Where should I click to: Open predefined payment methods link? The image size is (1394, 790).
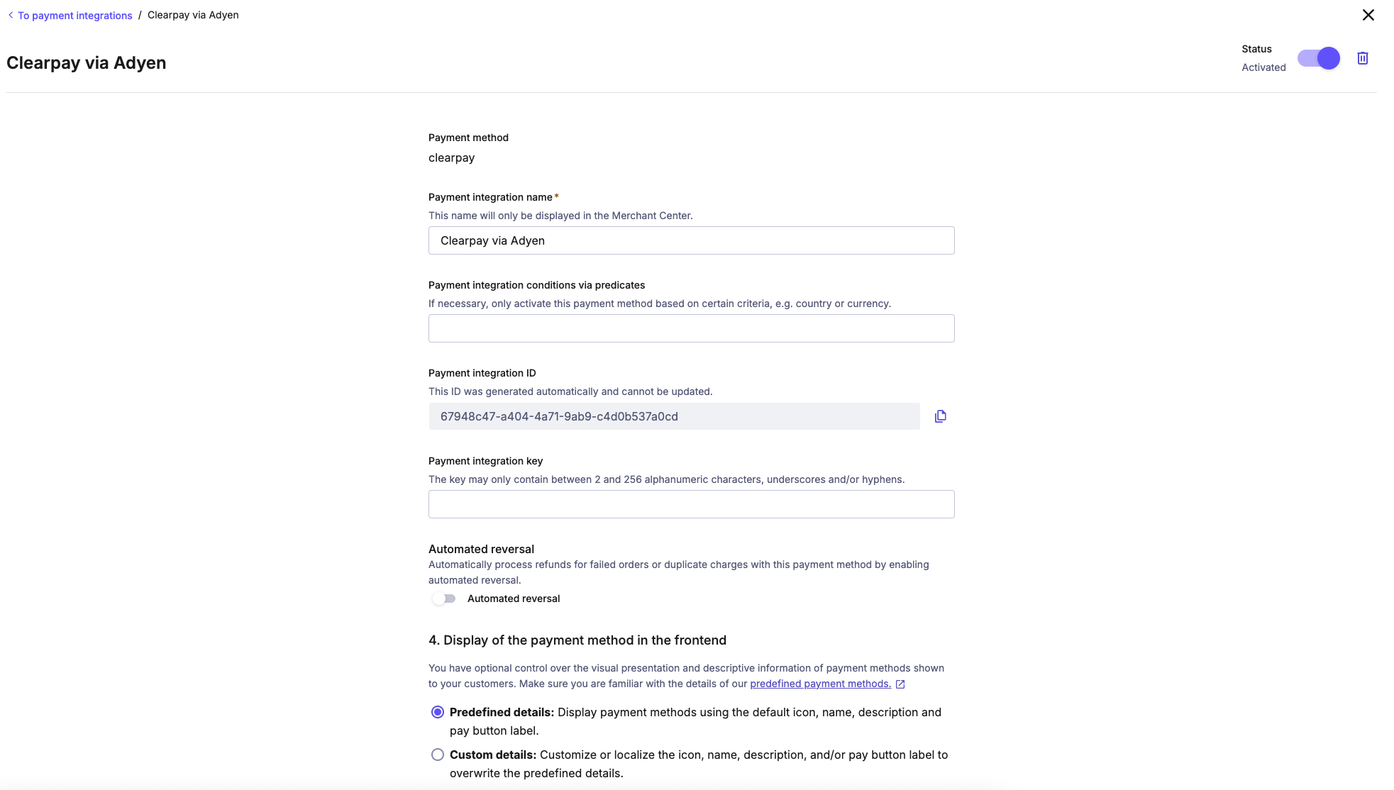click(820, 684)
